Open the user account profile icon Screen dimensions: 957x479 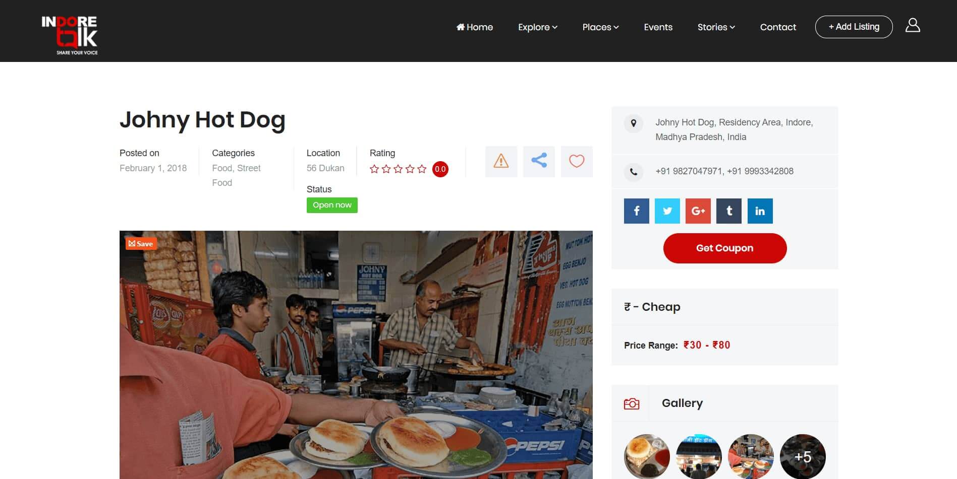click(912, 26)
